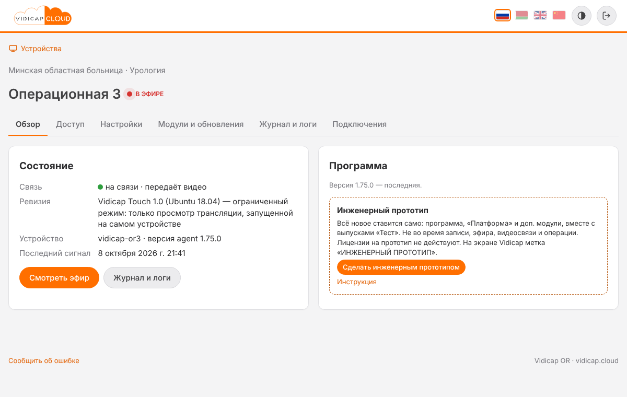
Task: Click Vidicap OR · vidicap.cloud footer text
Action: click(576, 360)
